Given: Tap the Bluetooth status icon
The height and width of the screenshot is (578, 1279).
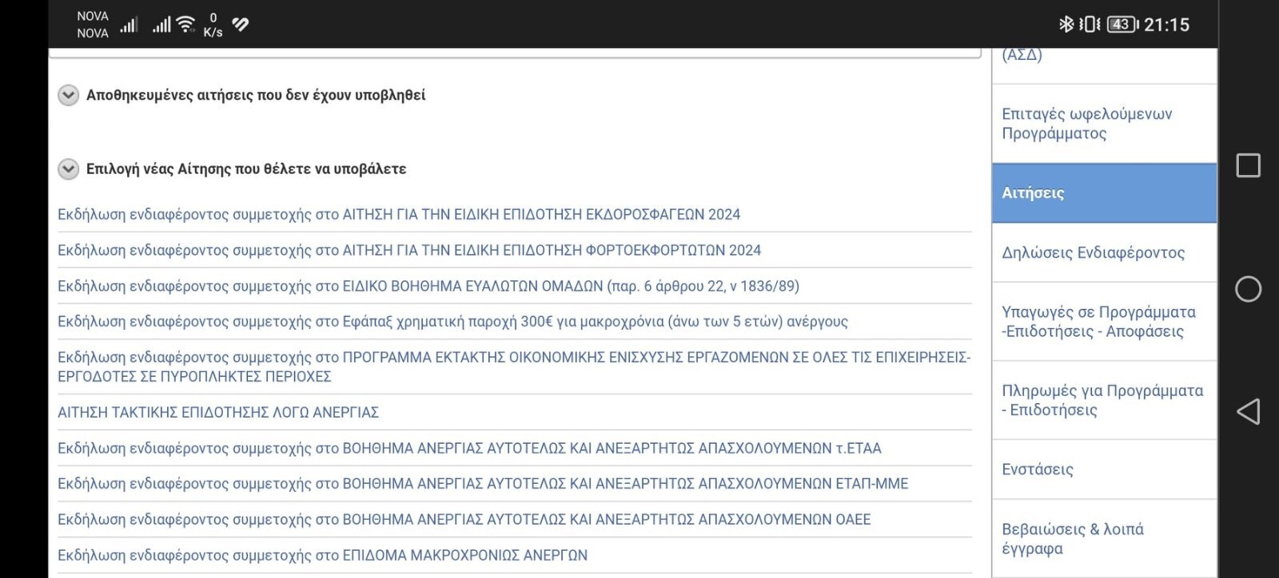Looking at the screenshot, I should click(x=1066, y=24).
